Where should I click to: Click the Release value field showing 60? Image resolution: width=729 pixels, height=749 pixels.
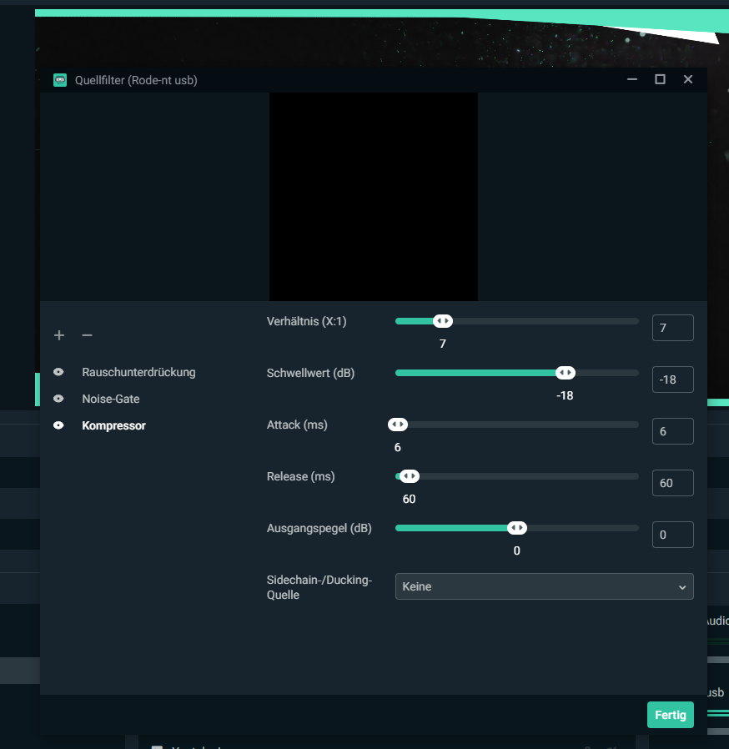pos(672,483)
